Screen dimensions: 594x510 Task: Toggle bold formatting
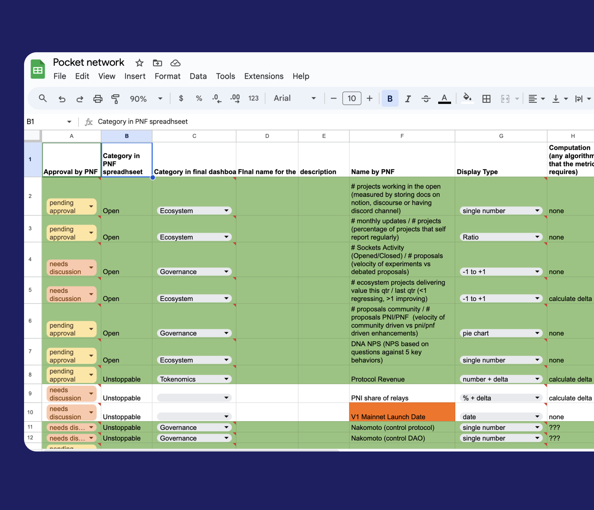390,99
